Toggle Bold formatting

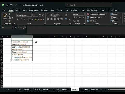[x=18, y=19]
